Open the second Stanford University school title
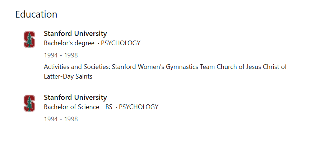The width and height of the screenshot is (311, 150). 75,97
